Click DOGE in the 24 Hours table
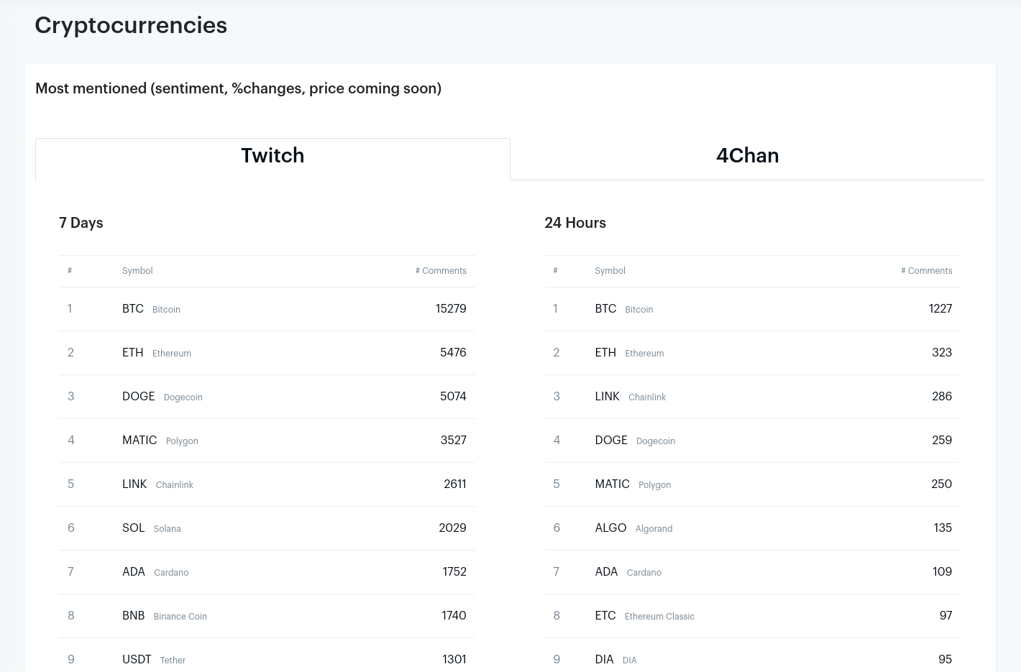Screen dimensions: 1021x672 (x=611, y=441)
